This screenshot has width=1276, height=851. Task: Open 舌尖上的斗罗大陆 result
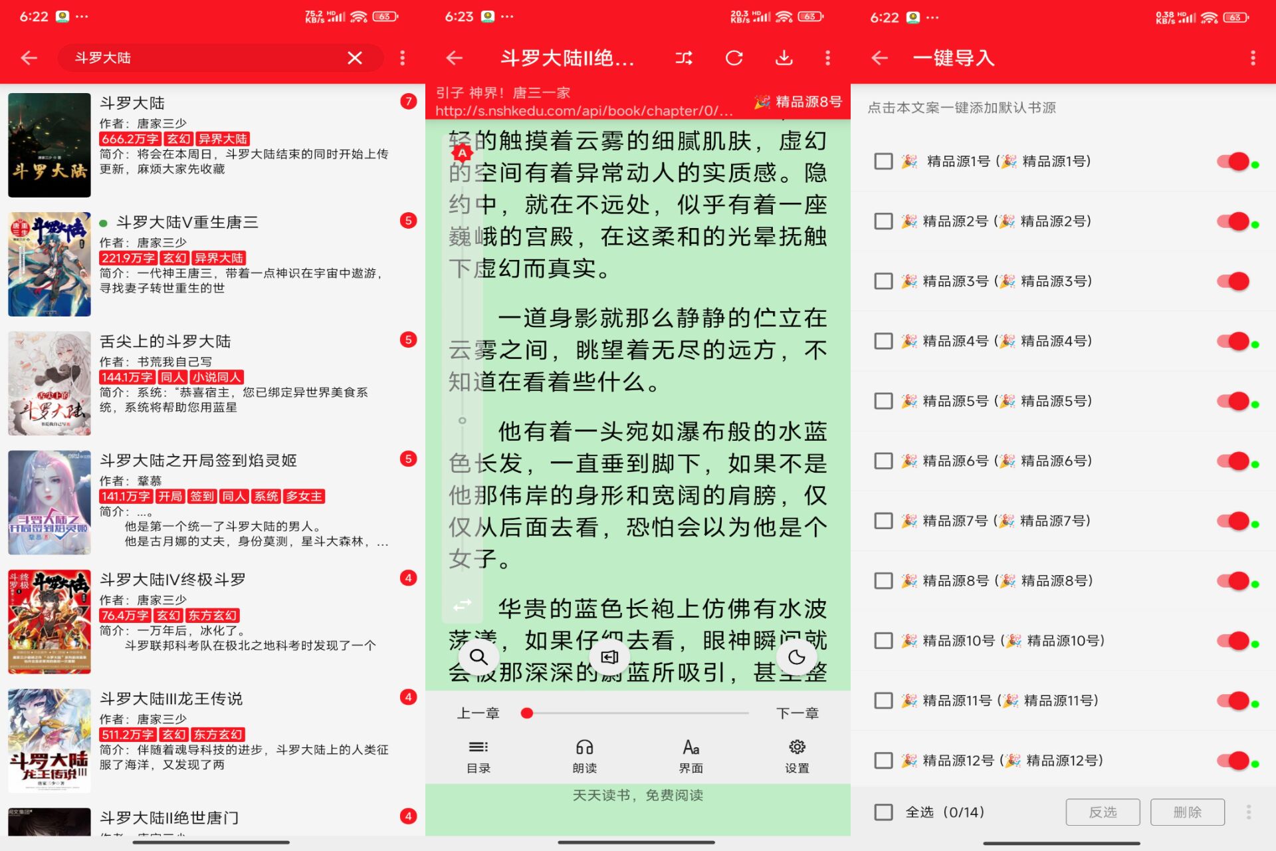[x=213, y=383]
